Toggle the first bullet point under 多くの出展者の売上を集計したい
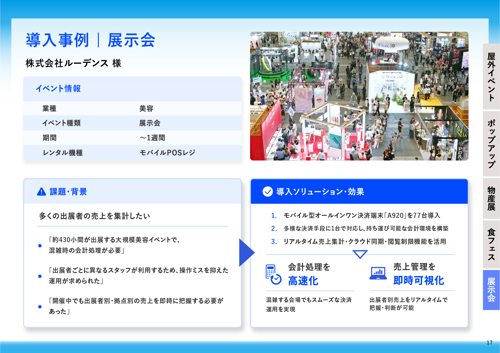The image size is (500, 353). pyautogui.click(x=39, y=245)
